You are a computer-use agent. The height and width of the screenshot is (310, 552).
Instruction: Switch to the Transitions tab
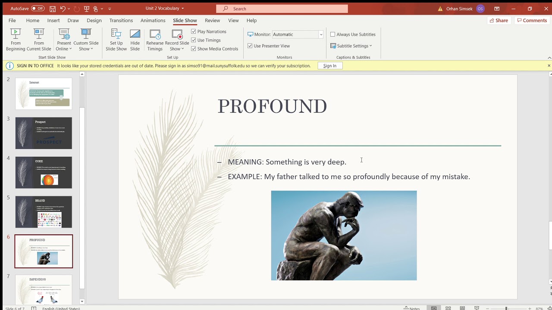[121, 20]
